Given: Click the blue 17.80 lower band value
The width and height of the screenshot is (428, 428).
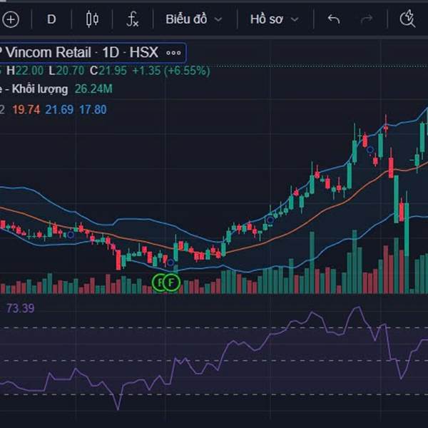Looking at the screenshot, I should point(93,110).
